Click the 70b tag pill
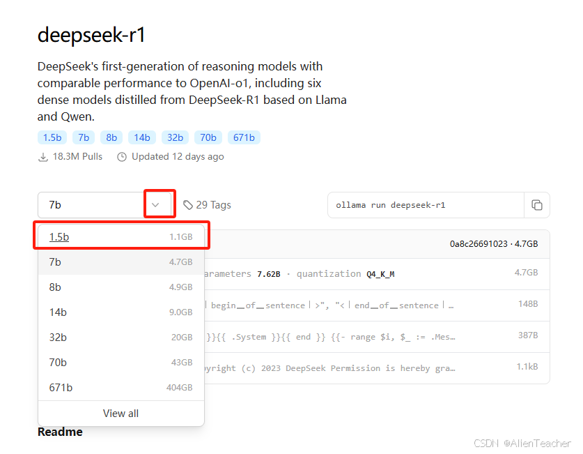The height and width of the screenshot is (454, 583). [208, 137]
